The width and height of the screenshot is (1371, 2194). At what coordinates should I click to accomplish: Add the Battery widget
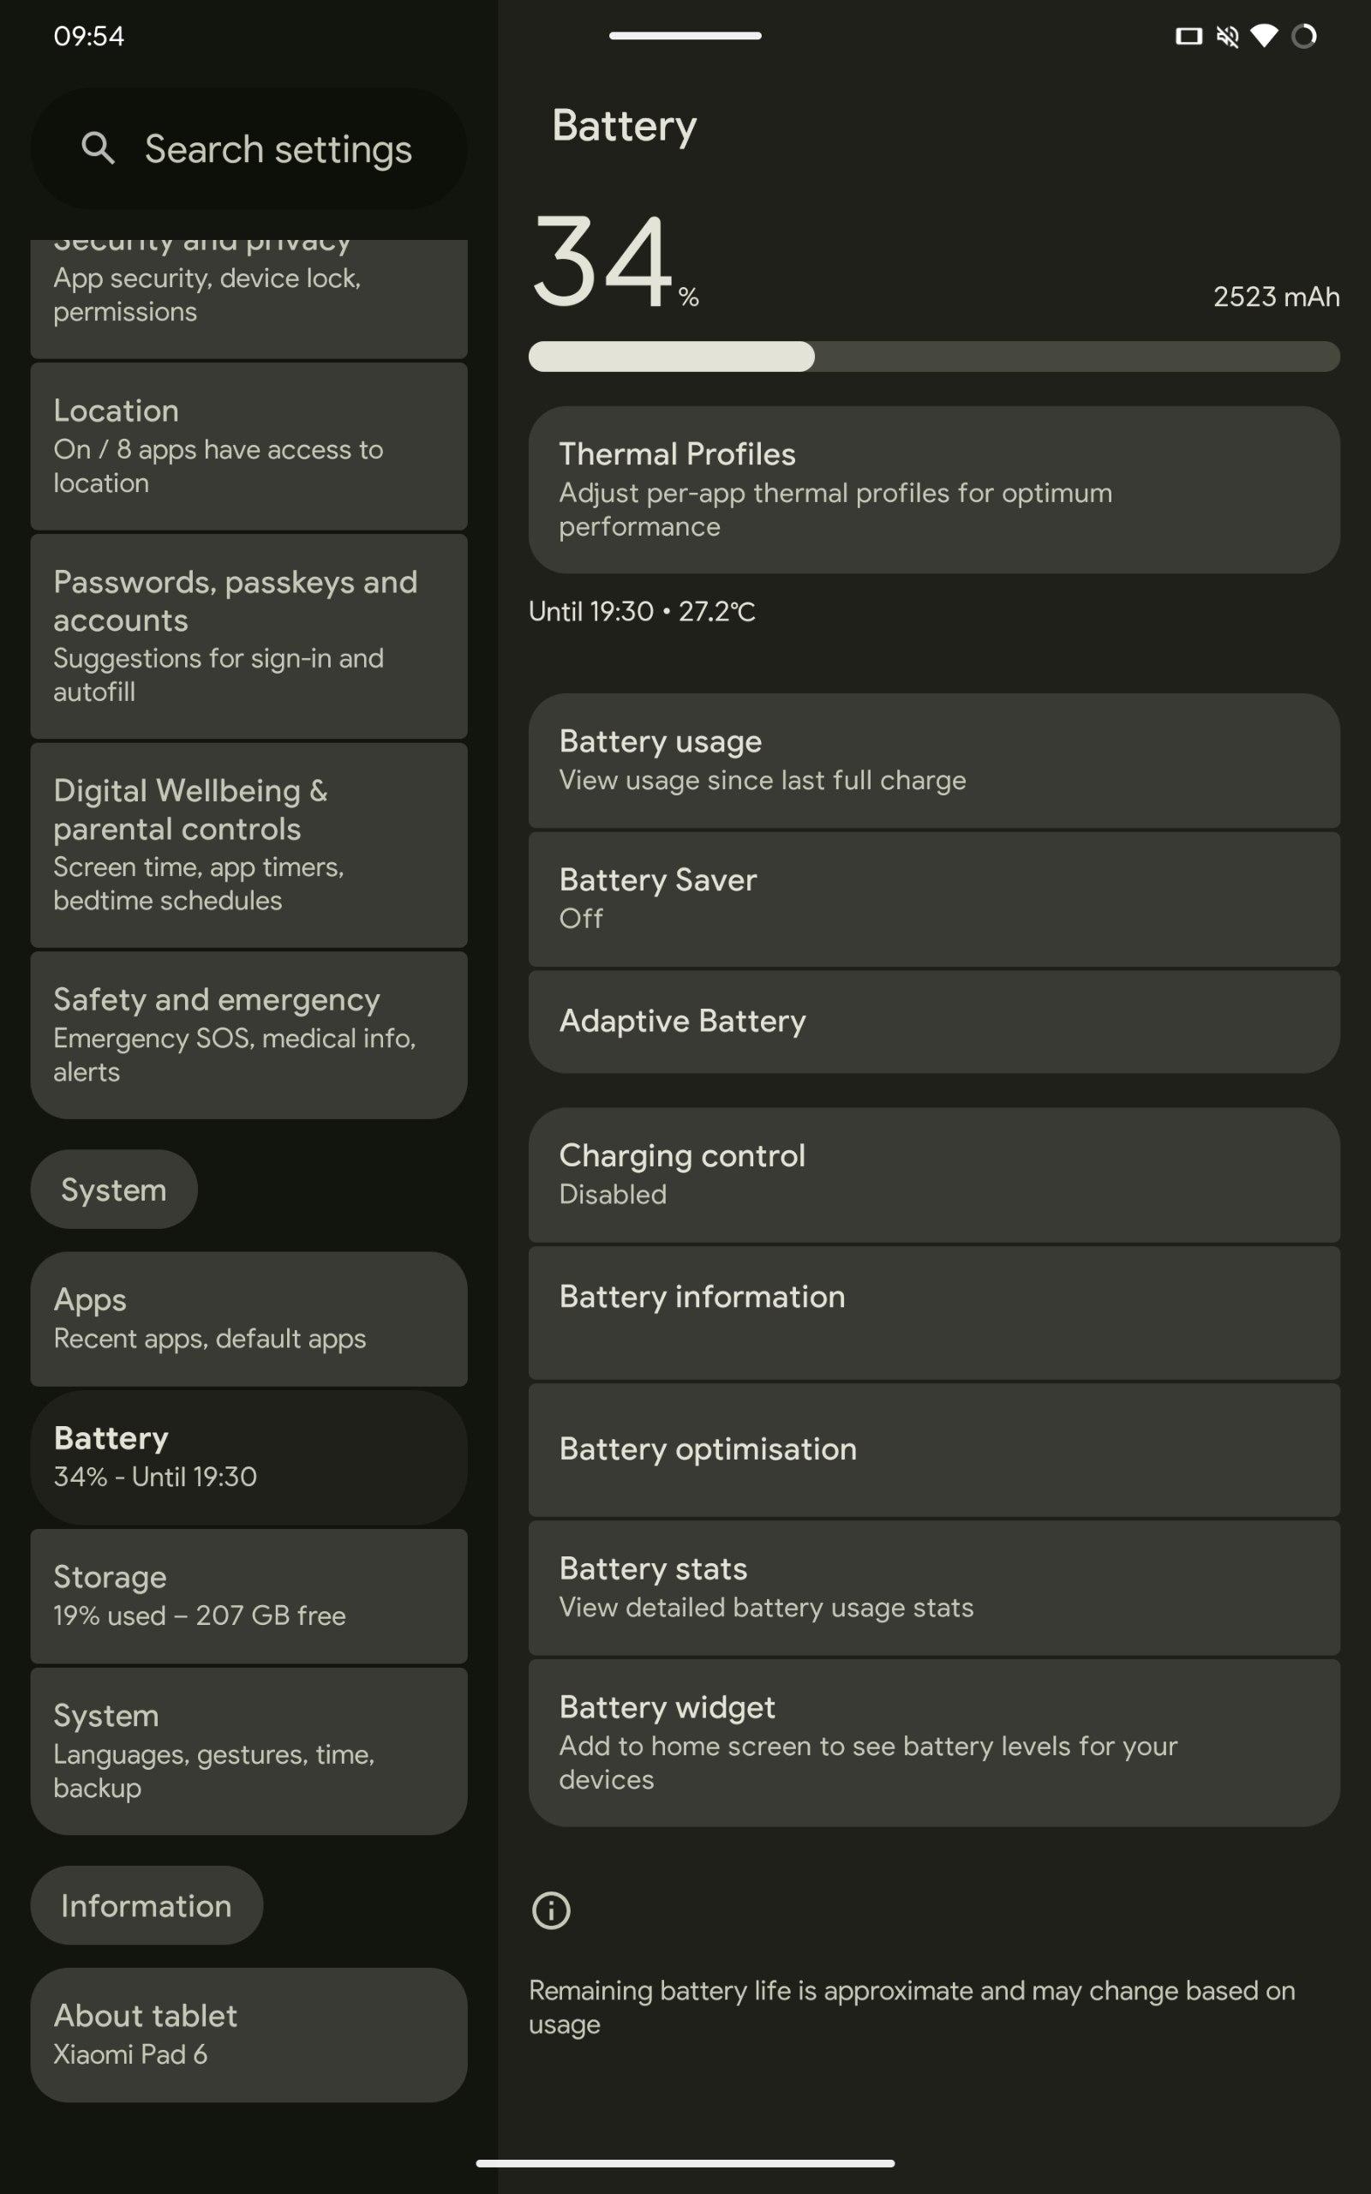coord(934,1741)
